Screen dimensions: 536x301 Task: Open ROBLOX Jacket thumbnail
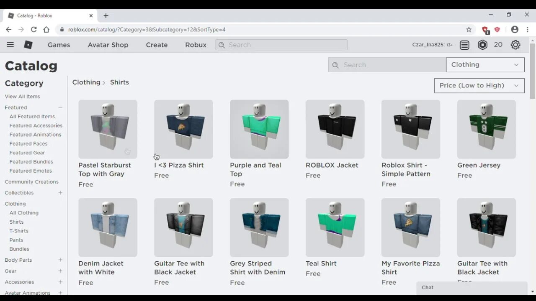click(335, 129)
